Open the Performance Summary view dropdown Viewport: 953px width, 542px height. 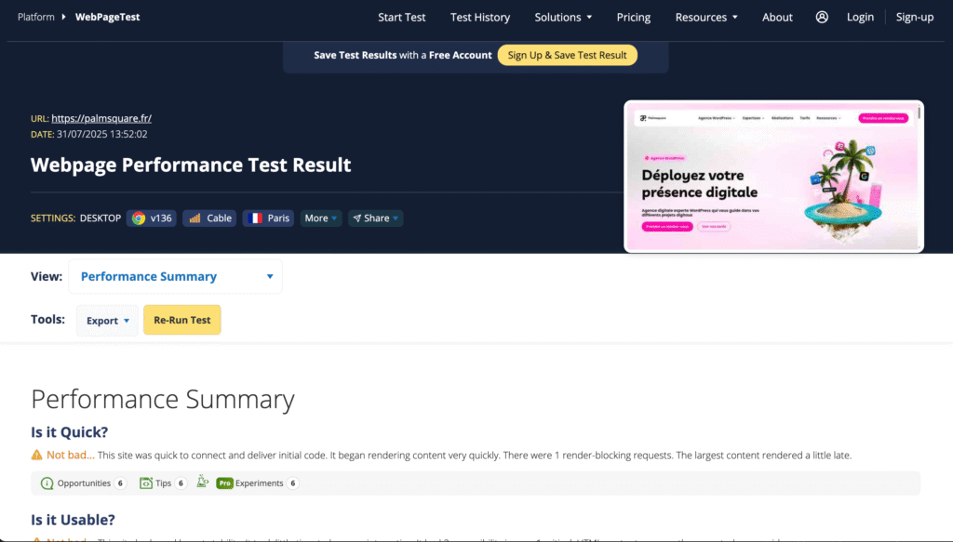[x=175, y=276]
